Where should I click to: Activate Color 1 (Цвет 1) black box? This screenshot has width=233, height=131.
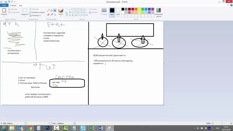coord(112,12)
